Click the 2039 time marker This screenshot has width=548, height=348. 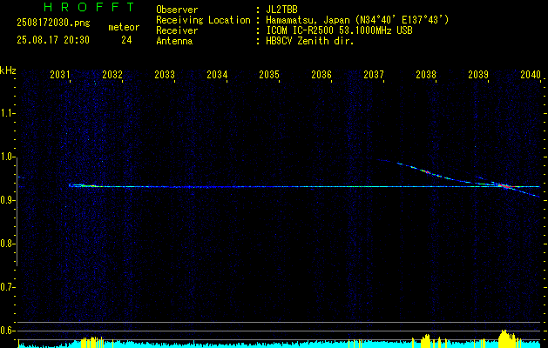pyautogui.click(x=478, y=74)
